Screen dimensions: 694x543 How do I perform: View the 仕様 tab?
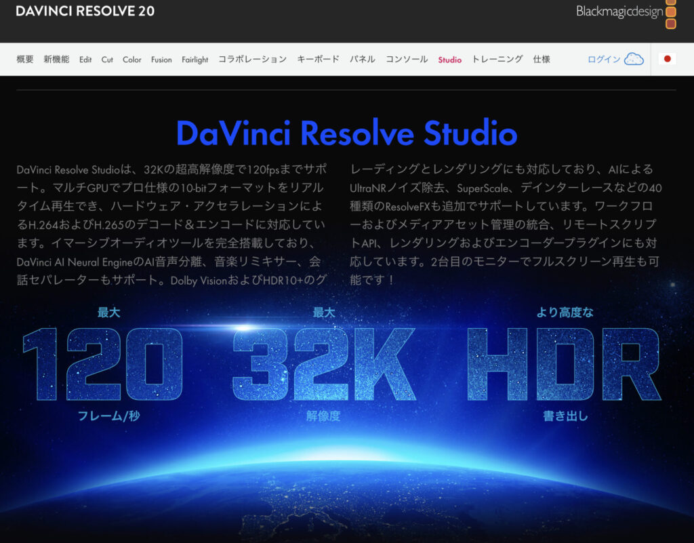[x=542, y=60]
